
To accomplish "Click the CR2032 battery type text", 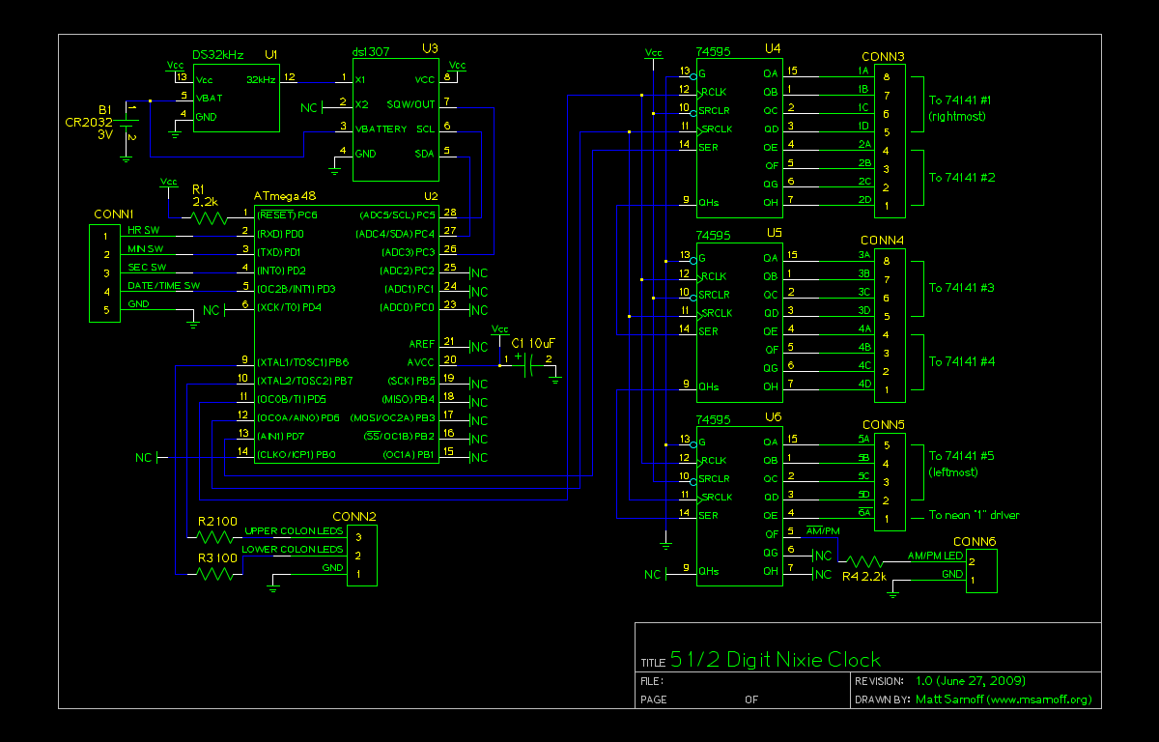I will tap(90, 123).
